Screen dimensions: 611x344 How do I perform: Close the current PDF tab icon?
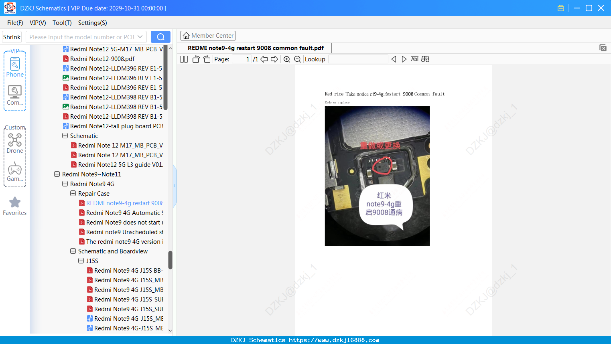pos(603,48)
